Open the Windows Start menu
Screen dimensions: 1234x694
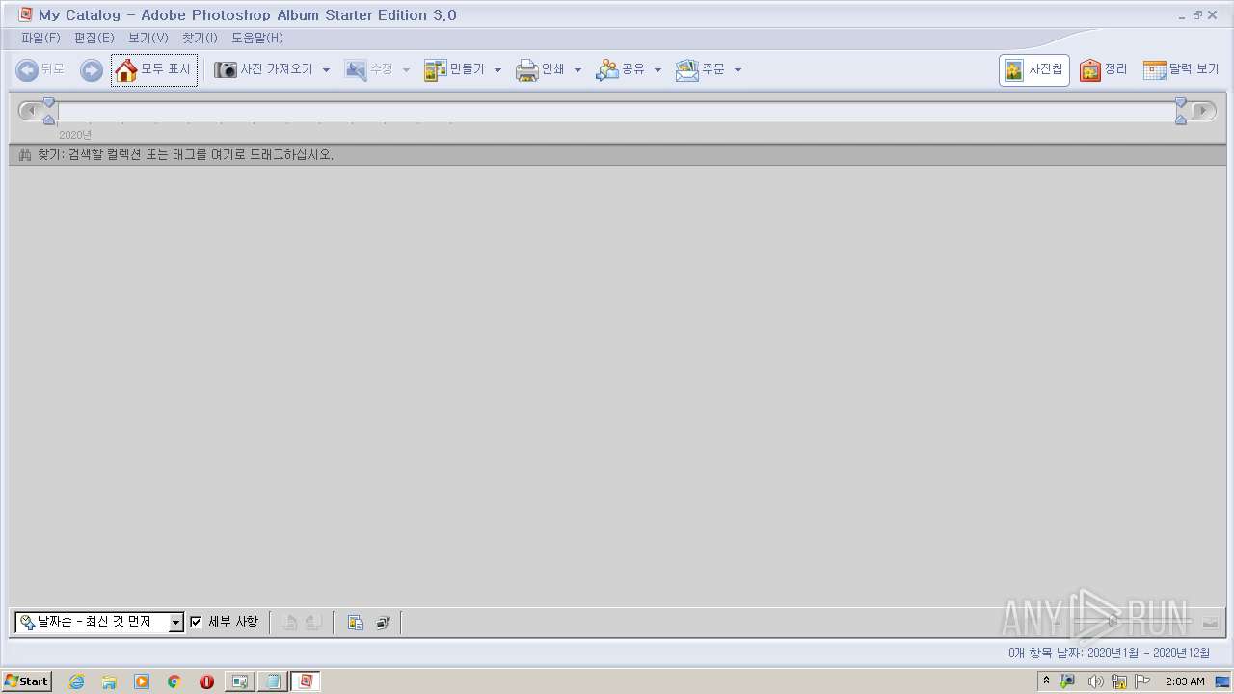tap(26, 681)
